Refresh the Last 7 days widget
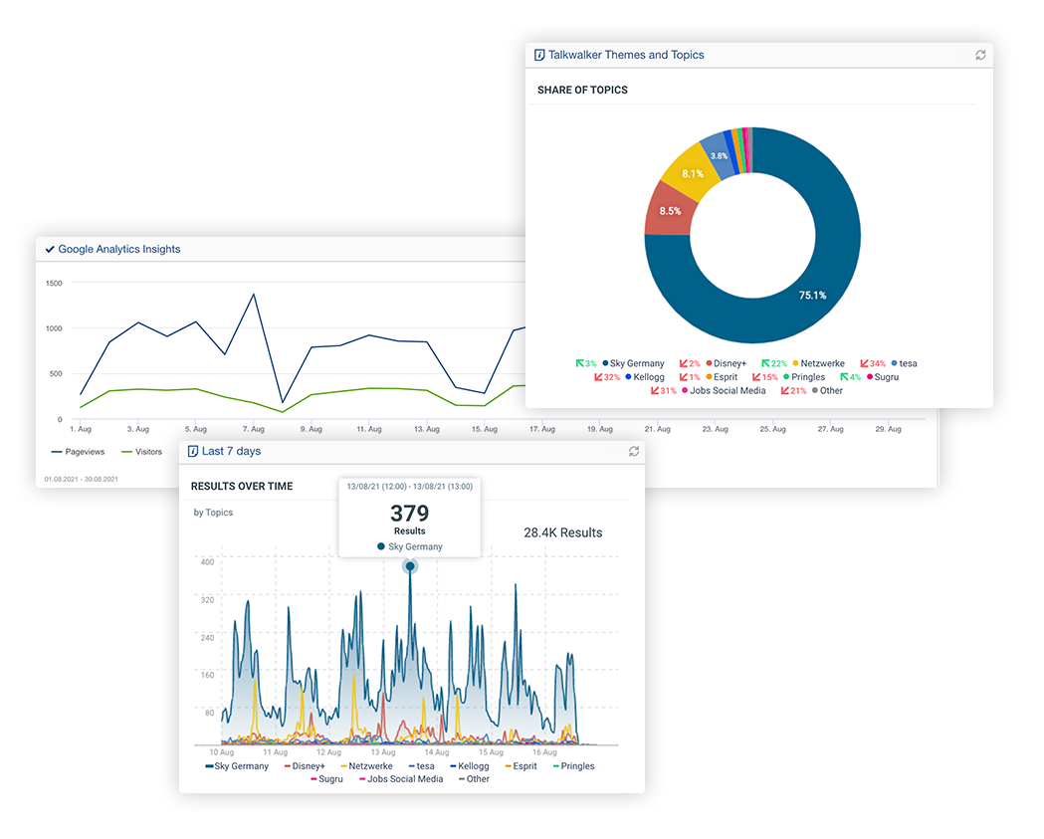The width and height of the screenshot is (1044, 839). pos(634,452)
